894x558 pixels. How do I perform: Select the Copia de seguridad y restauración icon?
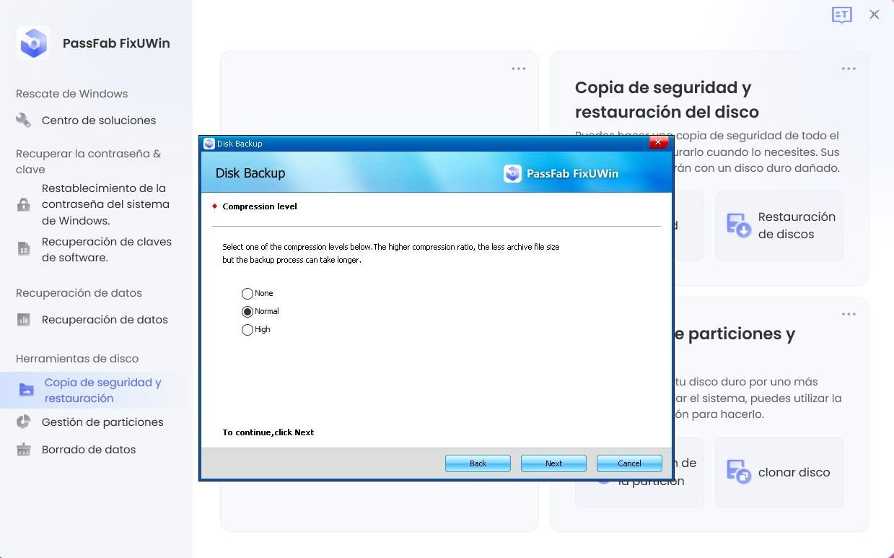(25, 390)
